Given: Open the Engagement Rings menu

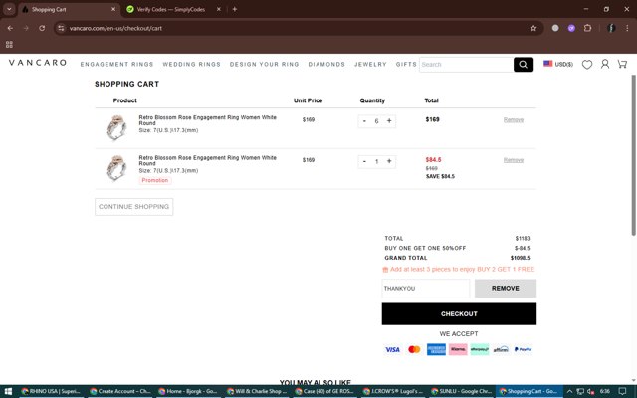Looking at the screenshot, I should click(x=117, y=64).
